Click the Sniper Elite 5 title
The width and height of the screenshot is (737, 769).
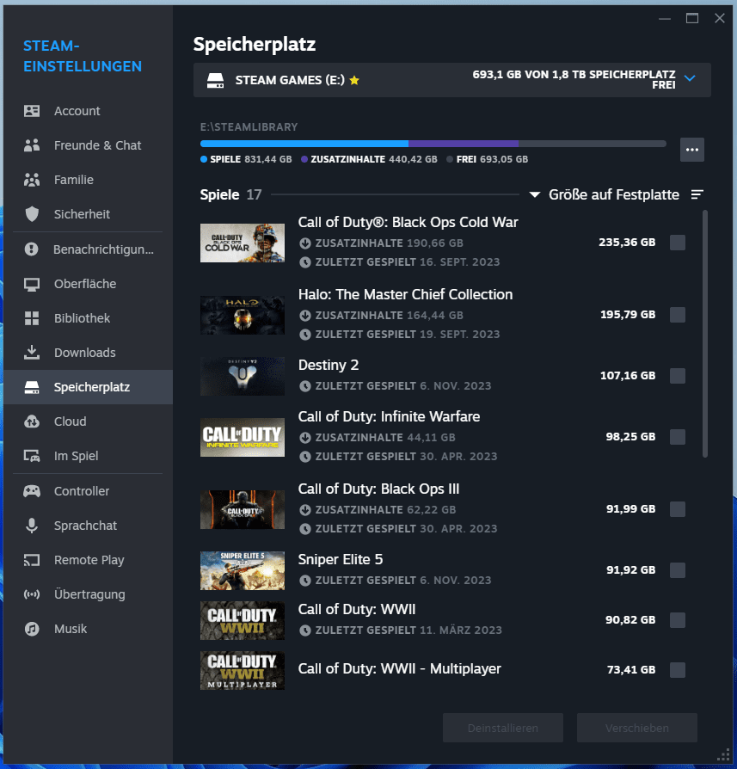[341, 559]
